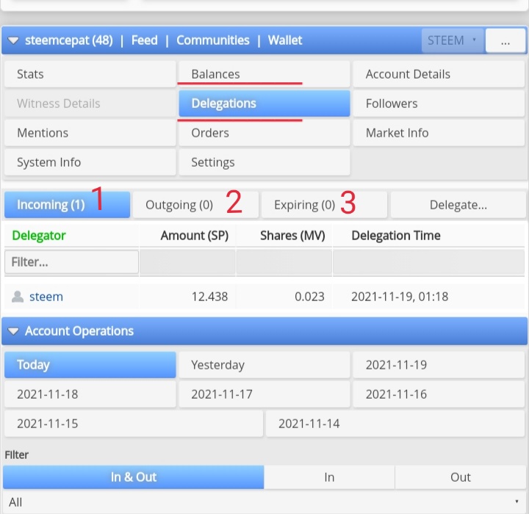Sort by Delegator column header
The width and height of the screenshot is (529, 514).
[39, 236]
